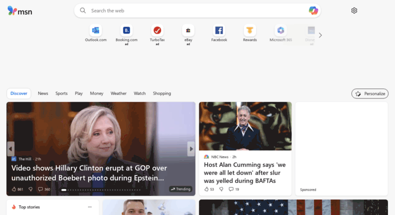Open the Facebook shortcut

click(219, 33)
